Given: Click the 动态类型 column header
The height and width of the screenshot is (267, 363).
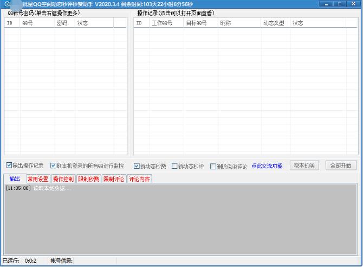Looking at the screenshot, I should pos(275,23).
